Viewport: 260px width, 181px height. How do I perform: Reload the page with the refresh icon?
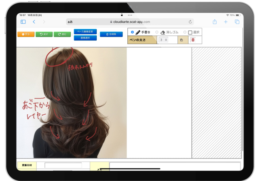coord(190,22)
